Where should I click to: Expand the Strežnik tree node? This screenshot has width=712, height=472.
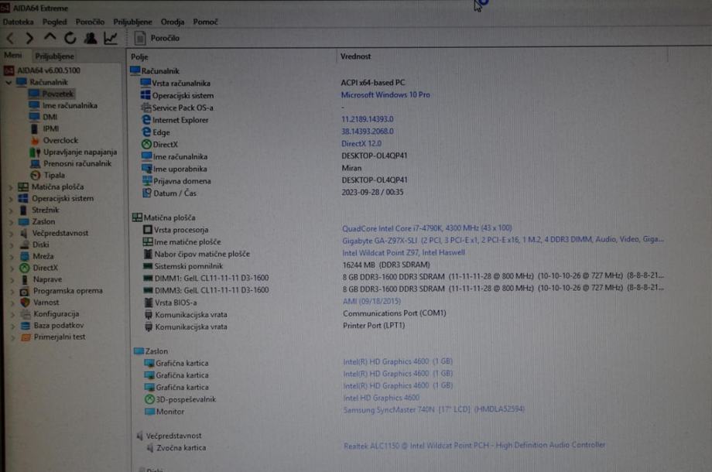tap(12, 210)
